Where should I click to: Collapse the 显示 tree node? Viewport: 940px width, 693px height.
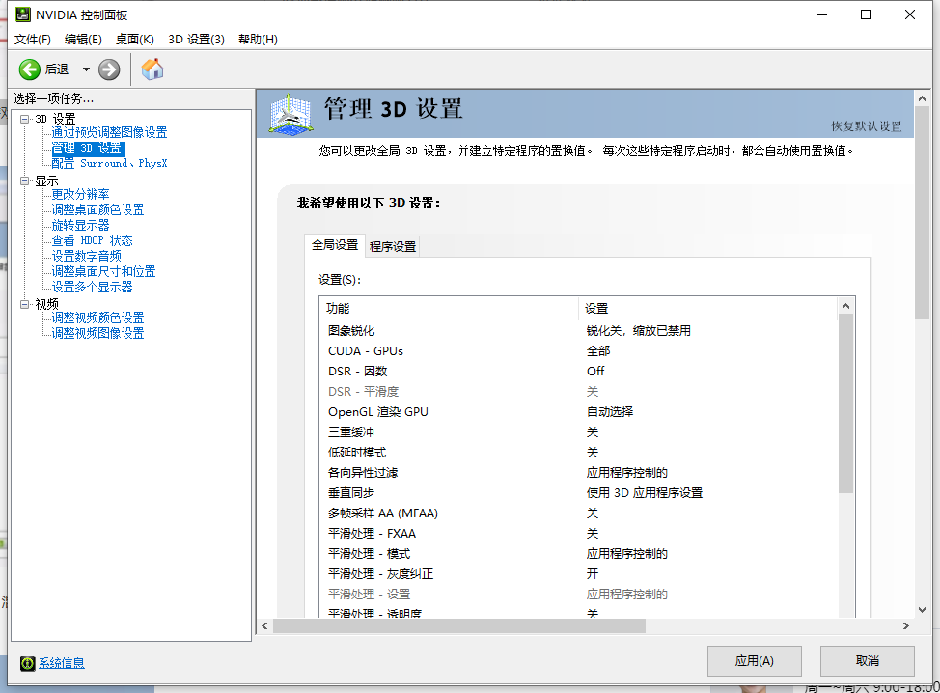[x=25, y=180]
